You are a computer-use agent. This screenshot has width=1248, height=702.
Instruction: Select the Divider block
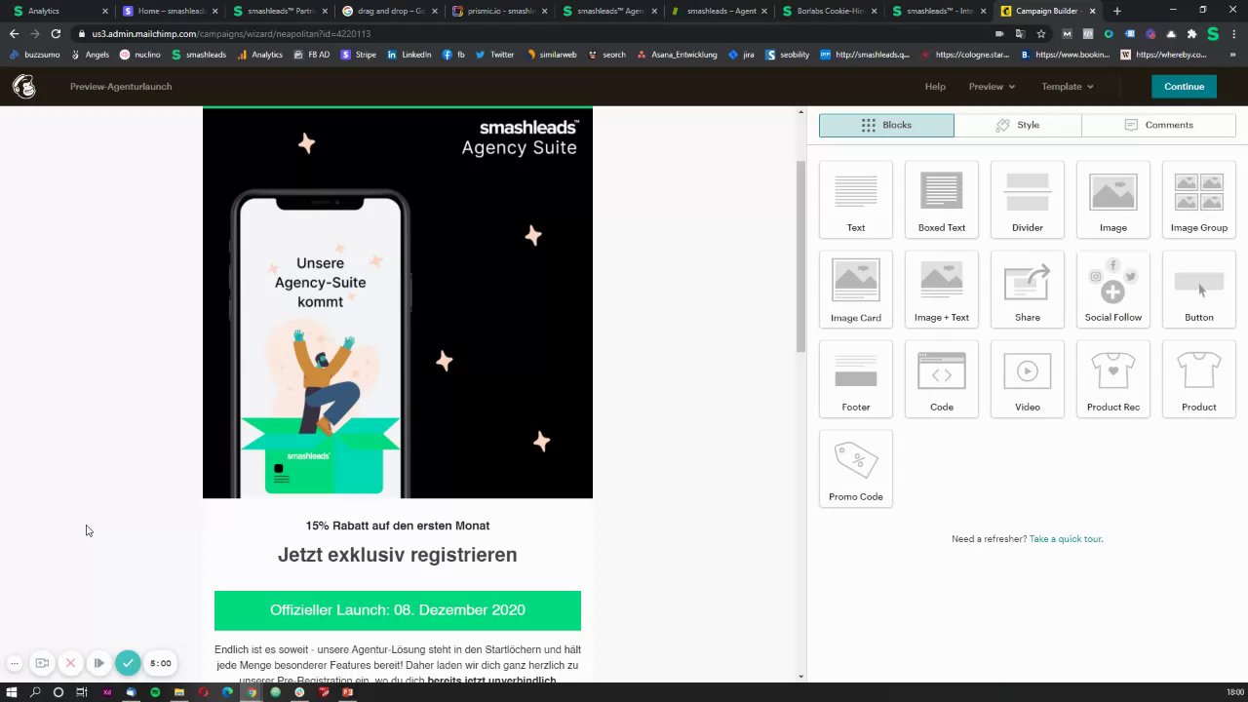pyautogui.click(x=1028, y=200)
